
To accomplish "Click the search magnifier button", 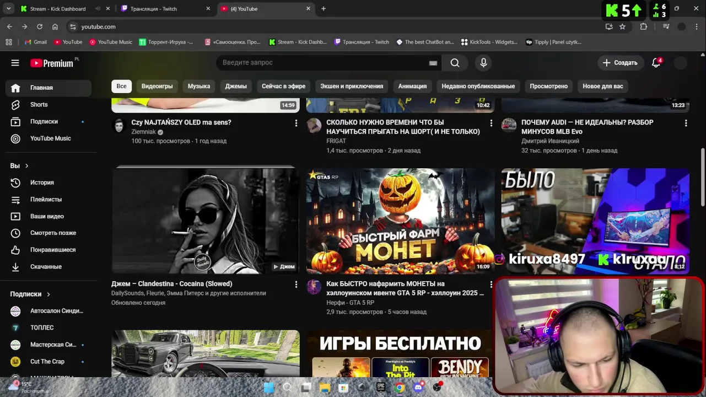I will pyautogui.click(x=455, y=63).
